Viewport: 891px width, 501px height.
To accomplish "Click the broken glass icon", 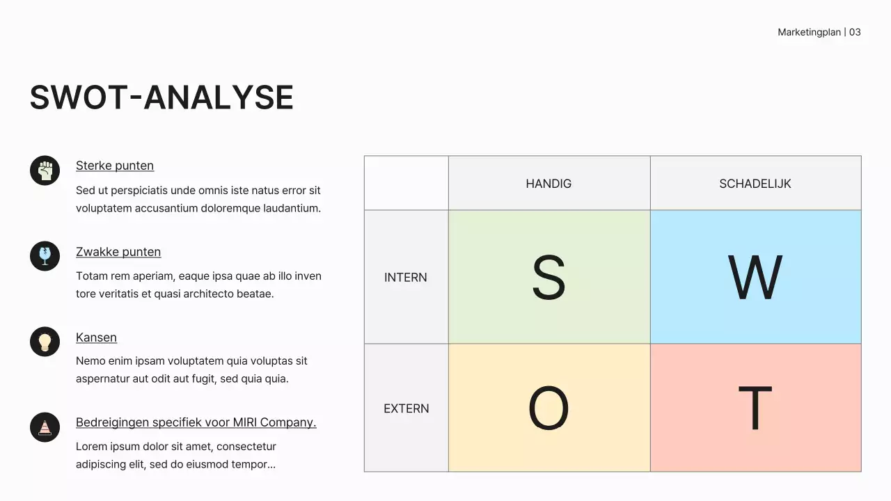I will [45, 256].
